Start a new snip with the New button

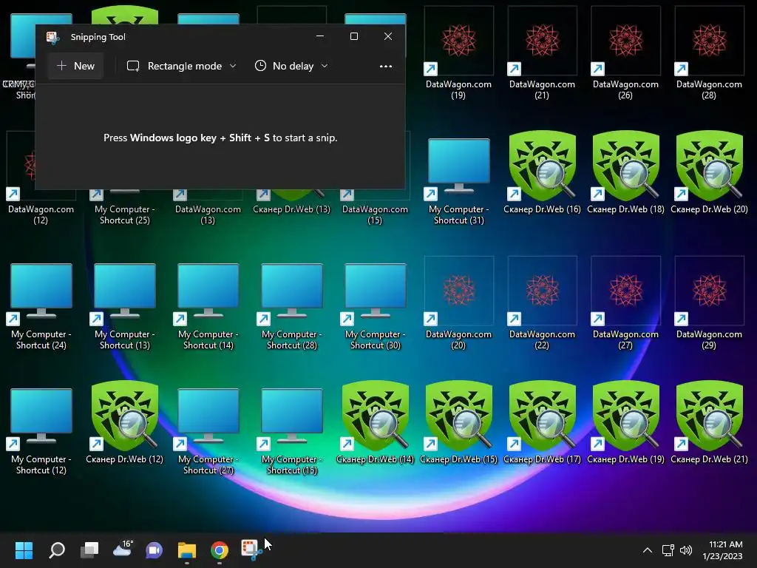76,66
